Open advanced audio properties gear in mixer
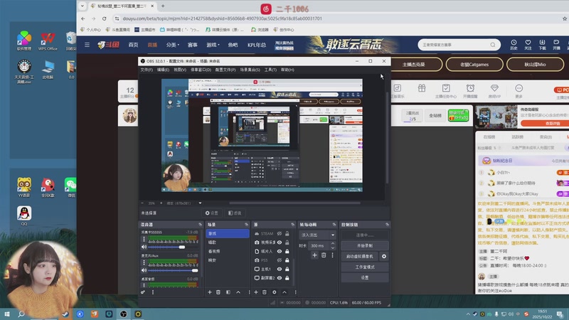The width and height of the screenshot is (569, 320). point(143,292)
